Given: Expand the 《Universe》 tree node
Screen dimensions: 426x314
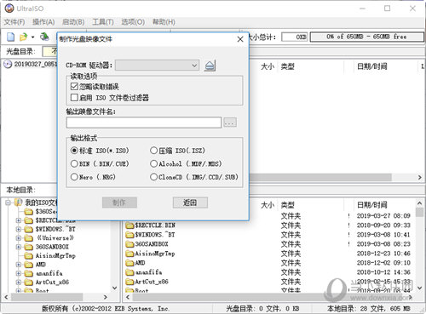Looking at the screenshot, I should coord(19,238).
